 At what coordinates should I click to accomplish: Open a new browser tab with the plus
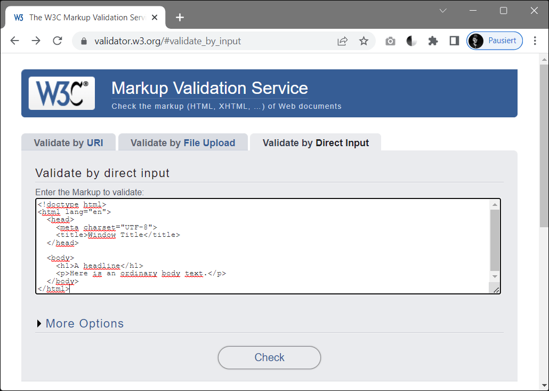(180, 17)
